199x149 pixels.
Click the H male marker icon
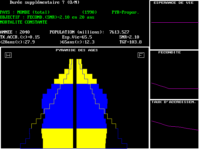pos(8,55)
